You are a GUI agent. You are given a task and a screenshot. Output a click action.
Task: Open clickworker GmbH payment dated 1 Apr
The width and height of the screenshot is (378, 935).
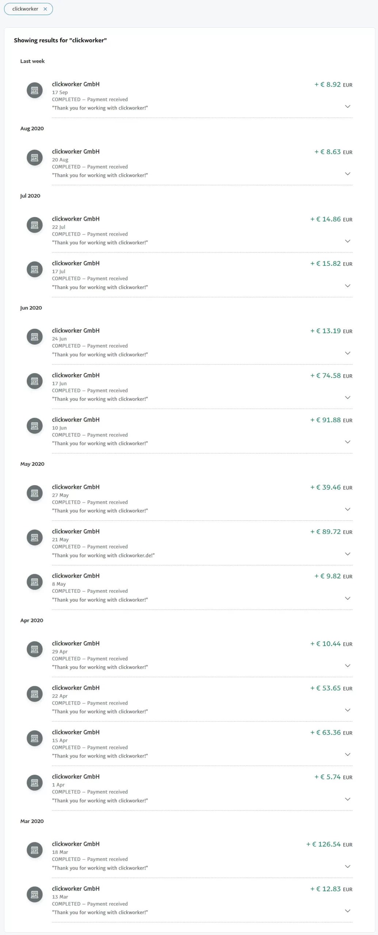point(202,788)
